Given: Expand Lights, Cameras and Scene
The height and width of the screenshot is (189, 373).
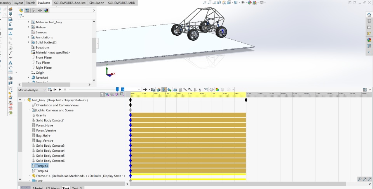Looking at the screenshot, I should pyautogui.click(x=29, y=110).
